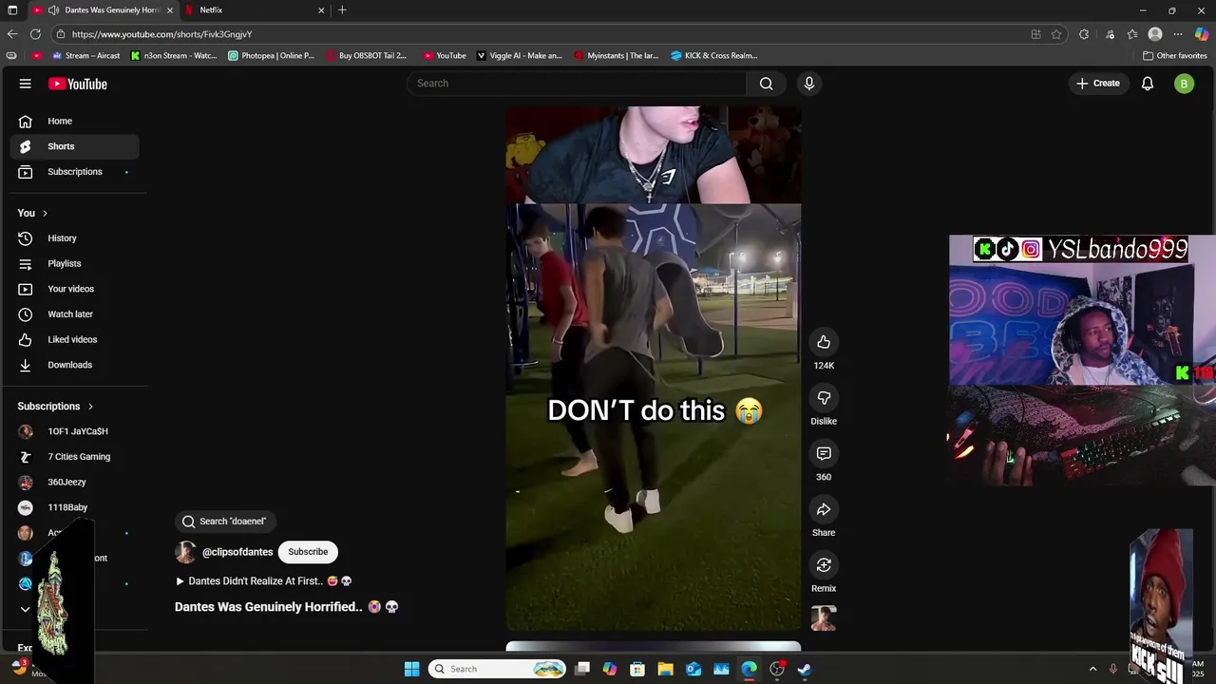Viewport: 1216px width, 684px height.
Task: Open Other favorites folder
Action: (x=1174, y=56)
